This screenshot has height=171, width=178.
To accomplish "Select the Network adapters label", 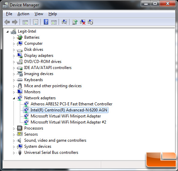I will [x=40, y=98].
